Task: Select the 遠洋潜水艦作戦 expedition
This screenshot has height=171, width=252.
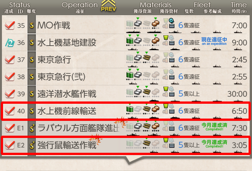Action: tap(67, 94)
